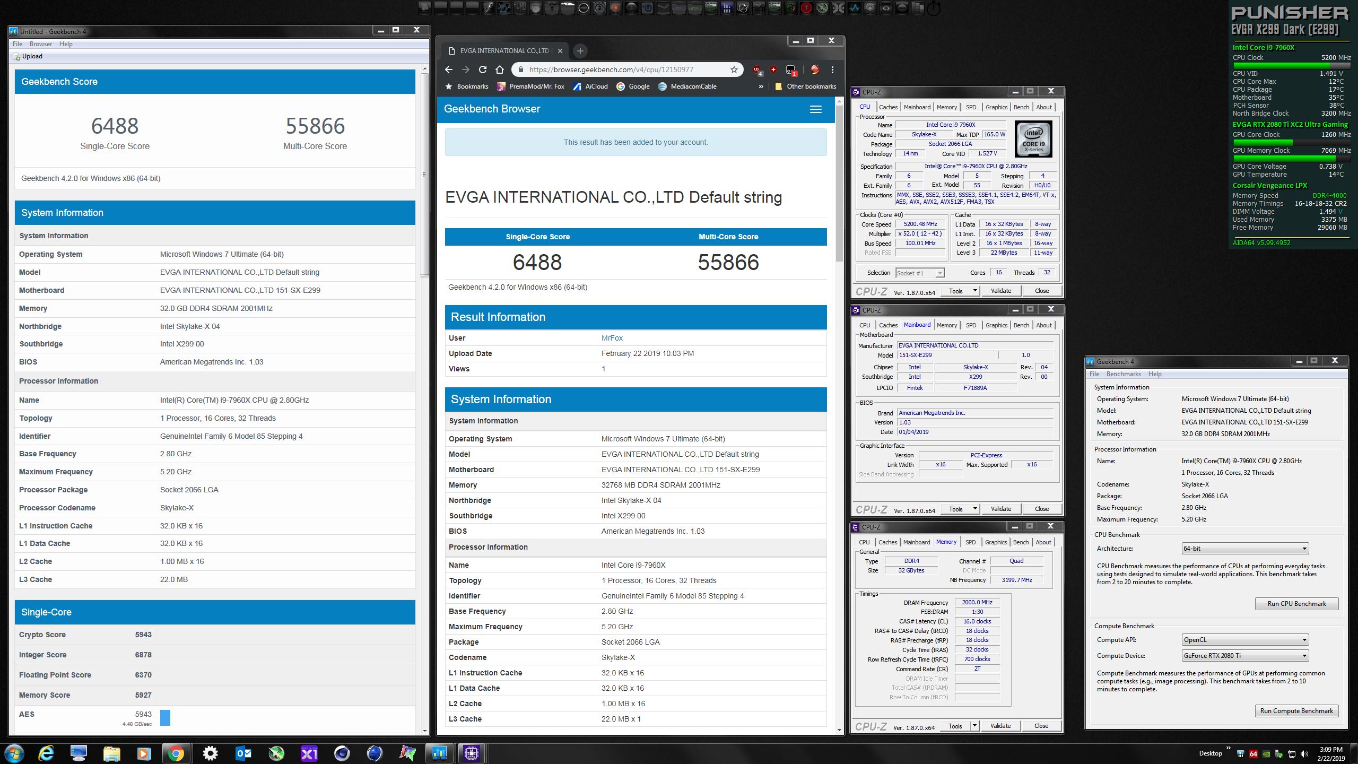Viewport: 1358px width, 764px height.
Task: Open the MrFox user link
Action: [612, 338]
